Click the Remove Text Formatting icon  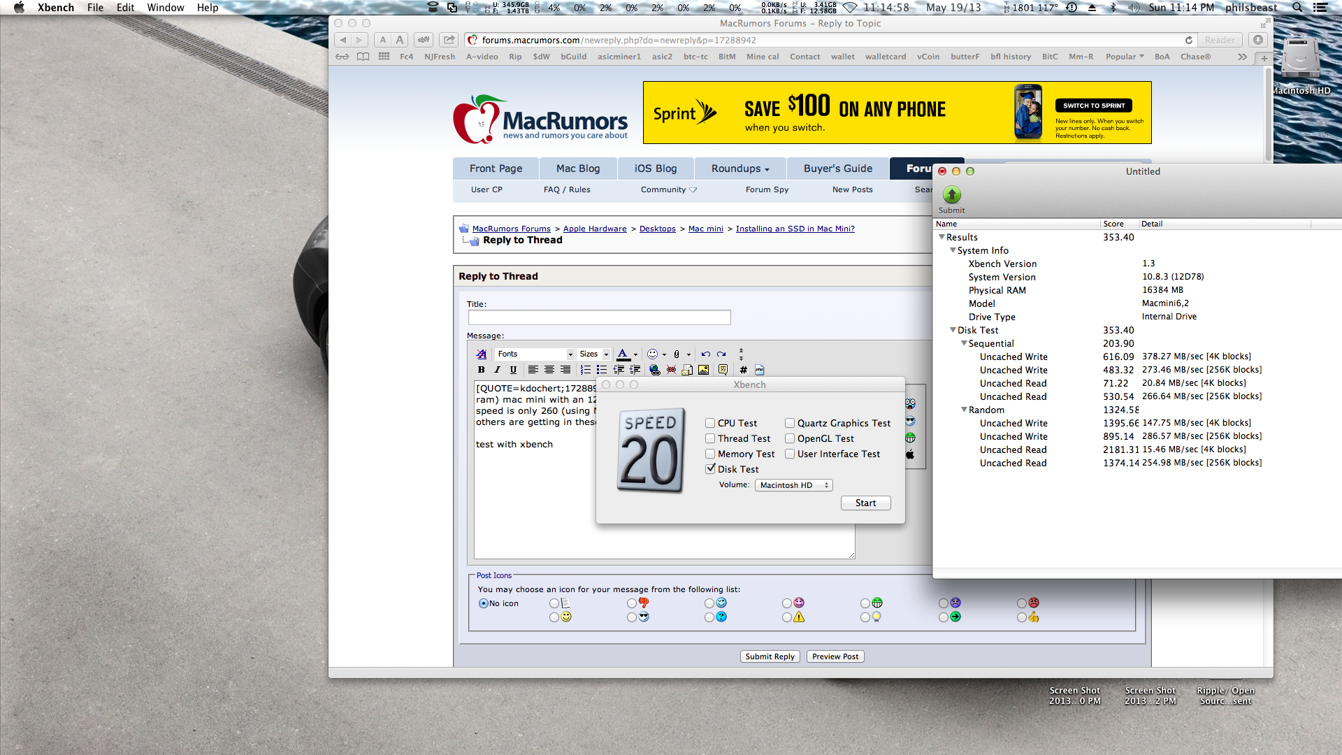pyautogui.click(x=481, y=354)
